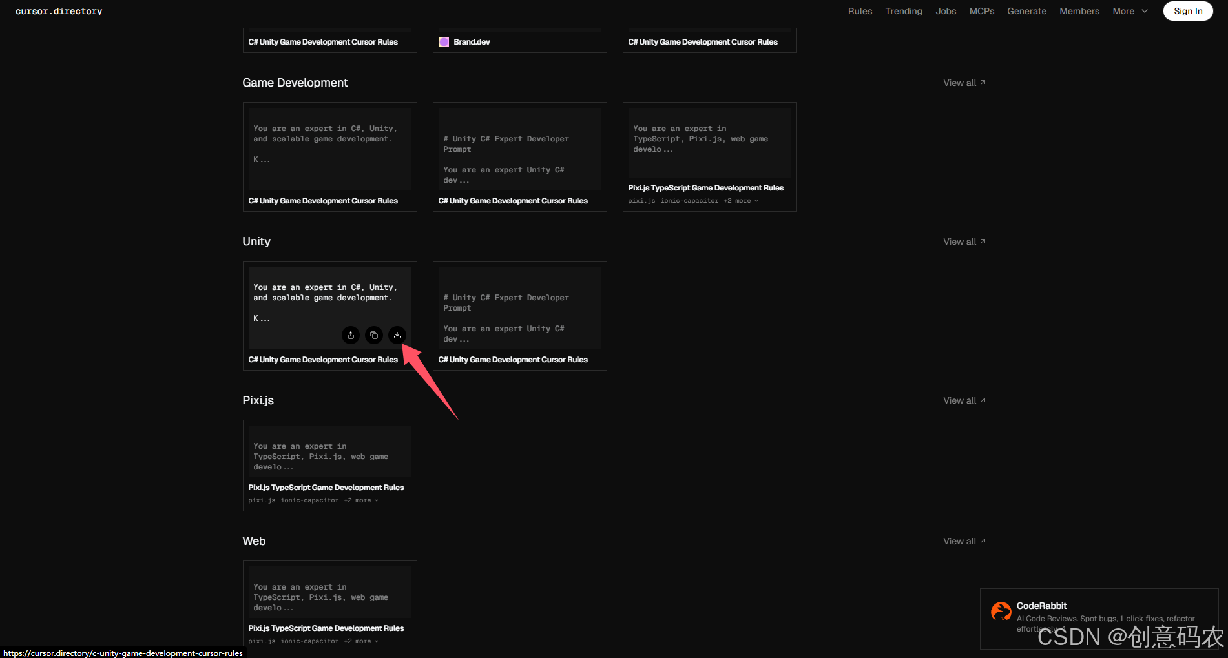Screen dimensions: 1228x658
Task: Click the 'pixi.js' tag in the Pixi.js section card
Action: [x=262, y=500]
